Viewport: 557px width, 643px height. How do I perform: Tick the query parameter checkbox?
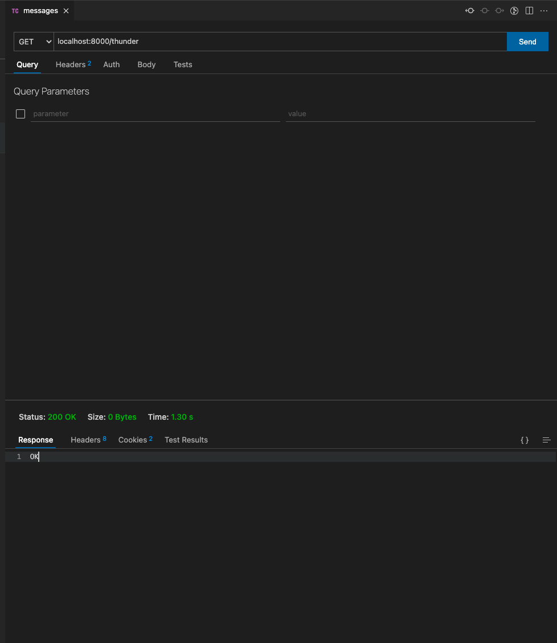[x=21, y=114]
